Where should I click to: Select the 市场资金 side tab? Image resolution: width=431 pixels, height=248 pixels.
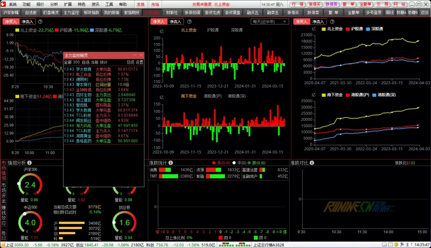click(x=3, y=193)
